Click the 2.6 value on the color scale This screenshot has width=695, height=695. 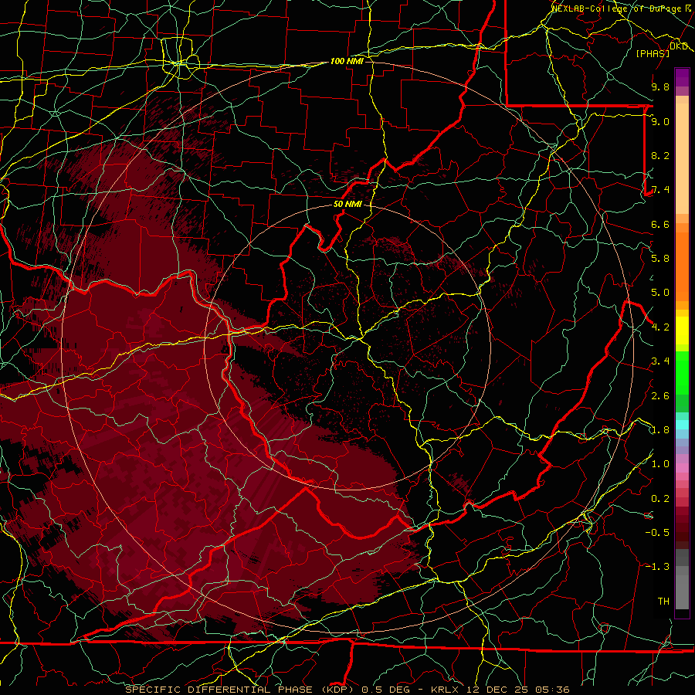pyautogui.click(x=660, y=396)
